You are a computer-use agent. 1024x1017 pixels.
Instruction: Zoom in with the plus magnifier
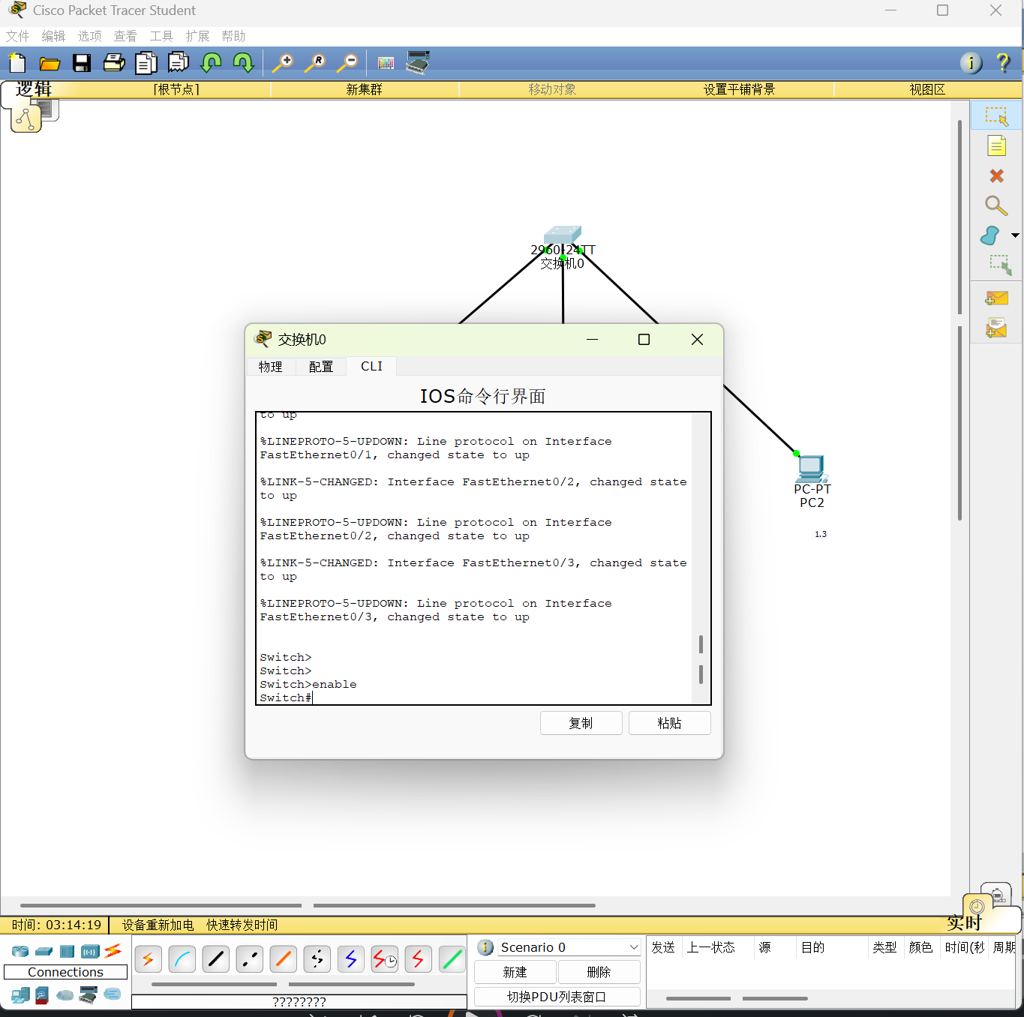[283, 63]
